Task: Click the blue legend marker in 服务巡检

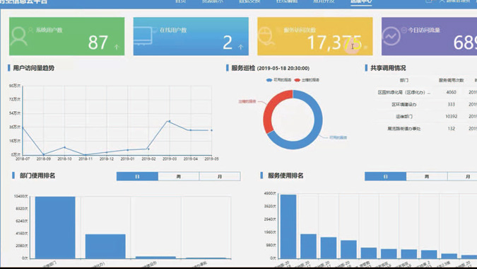Action: [x=269, y=80]
